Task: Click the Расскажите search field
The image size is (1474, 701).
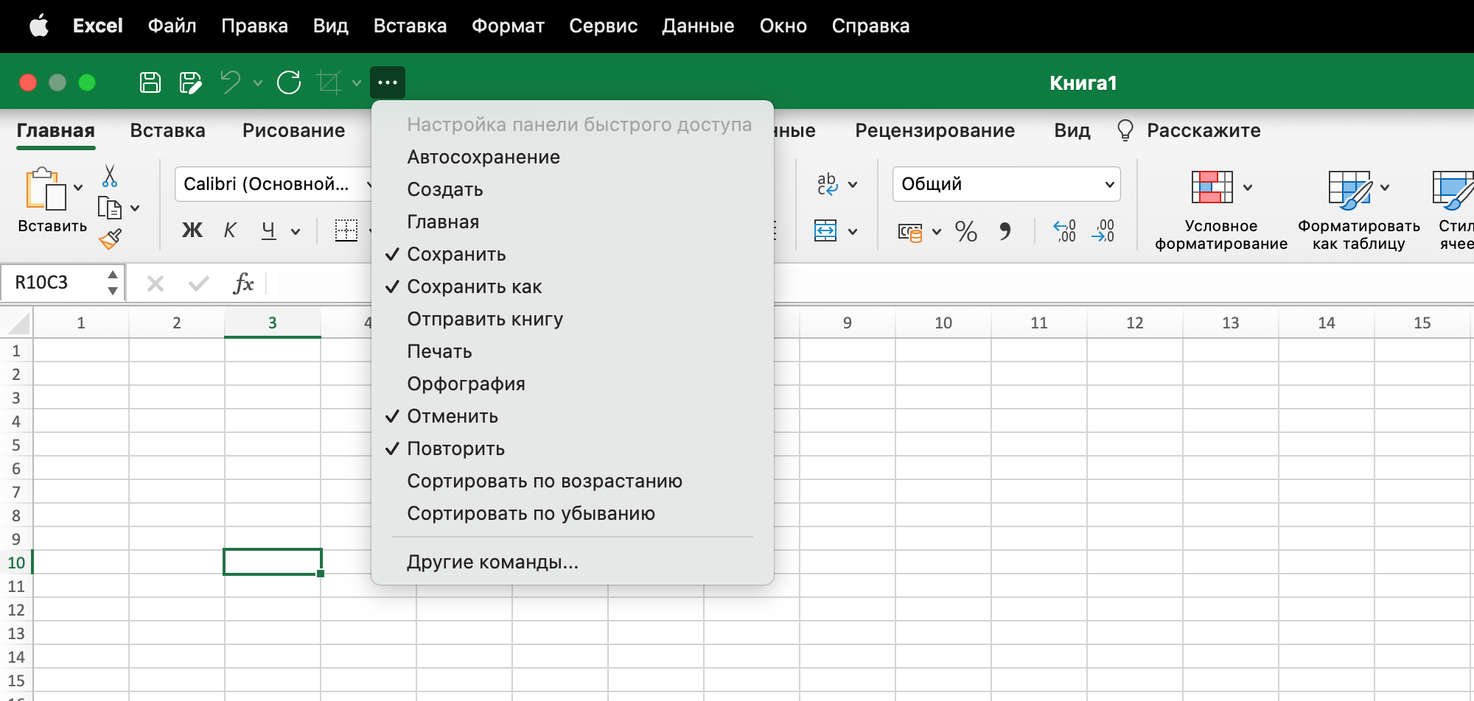Action: coord(1204,130)
